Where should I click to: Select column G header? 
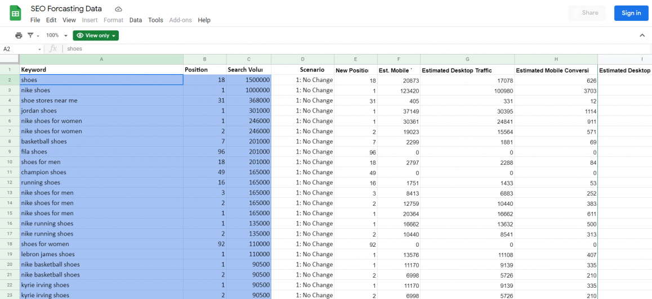pyautogui.click(x=467, y=60)
